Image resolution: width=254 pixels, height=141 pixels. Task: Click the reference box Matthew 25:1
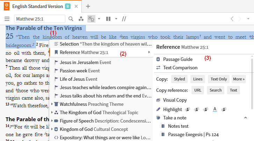pos(40,19)
